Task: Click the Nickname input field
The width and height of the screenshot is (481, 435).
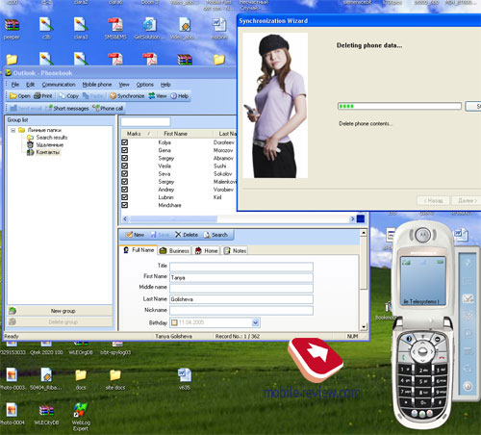Action: tap(241, 310)
